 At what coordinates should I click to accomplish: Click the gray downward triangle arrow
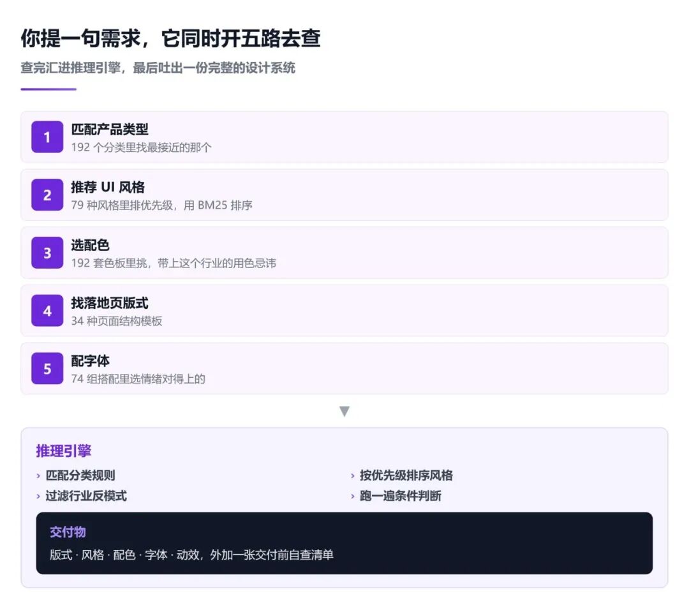(x=344, y=411)
